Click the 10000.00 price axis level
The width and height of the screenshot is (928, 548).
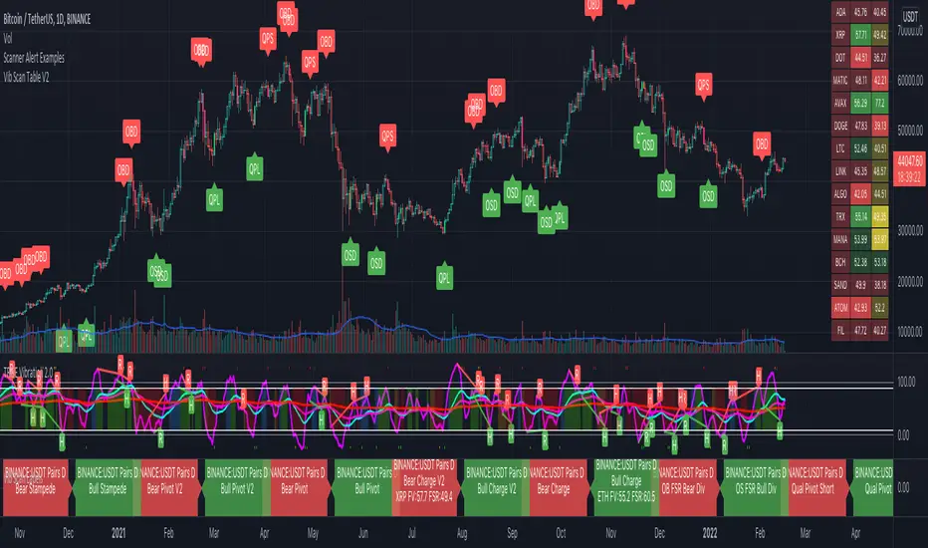point(910,332)
